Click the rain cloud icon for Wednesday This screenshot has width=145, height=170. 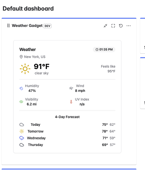22,138
